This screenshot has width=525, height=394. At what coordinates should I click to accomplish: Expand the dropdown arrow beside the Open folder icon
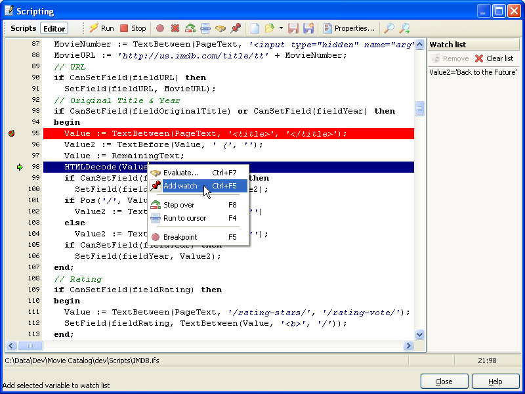281,28
